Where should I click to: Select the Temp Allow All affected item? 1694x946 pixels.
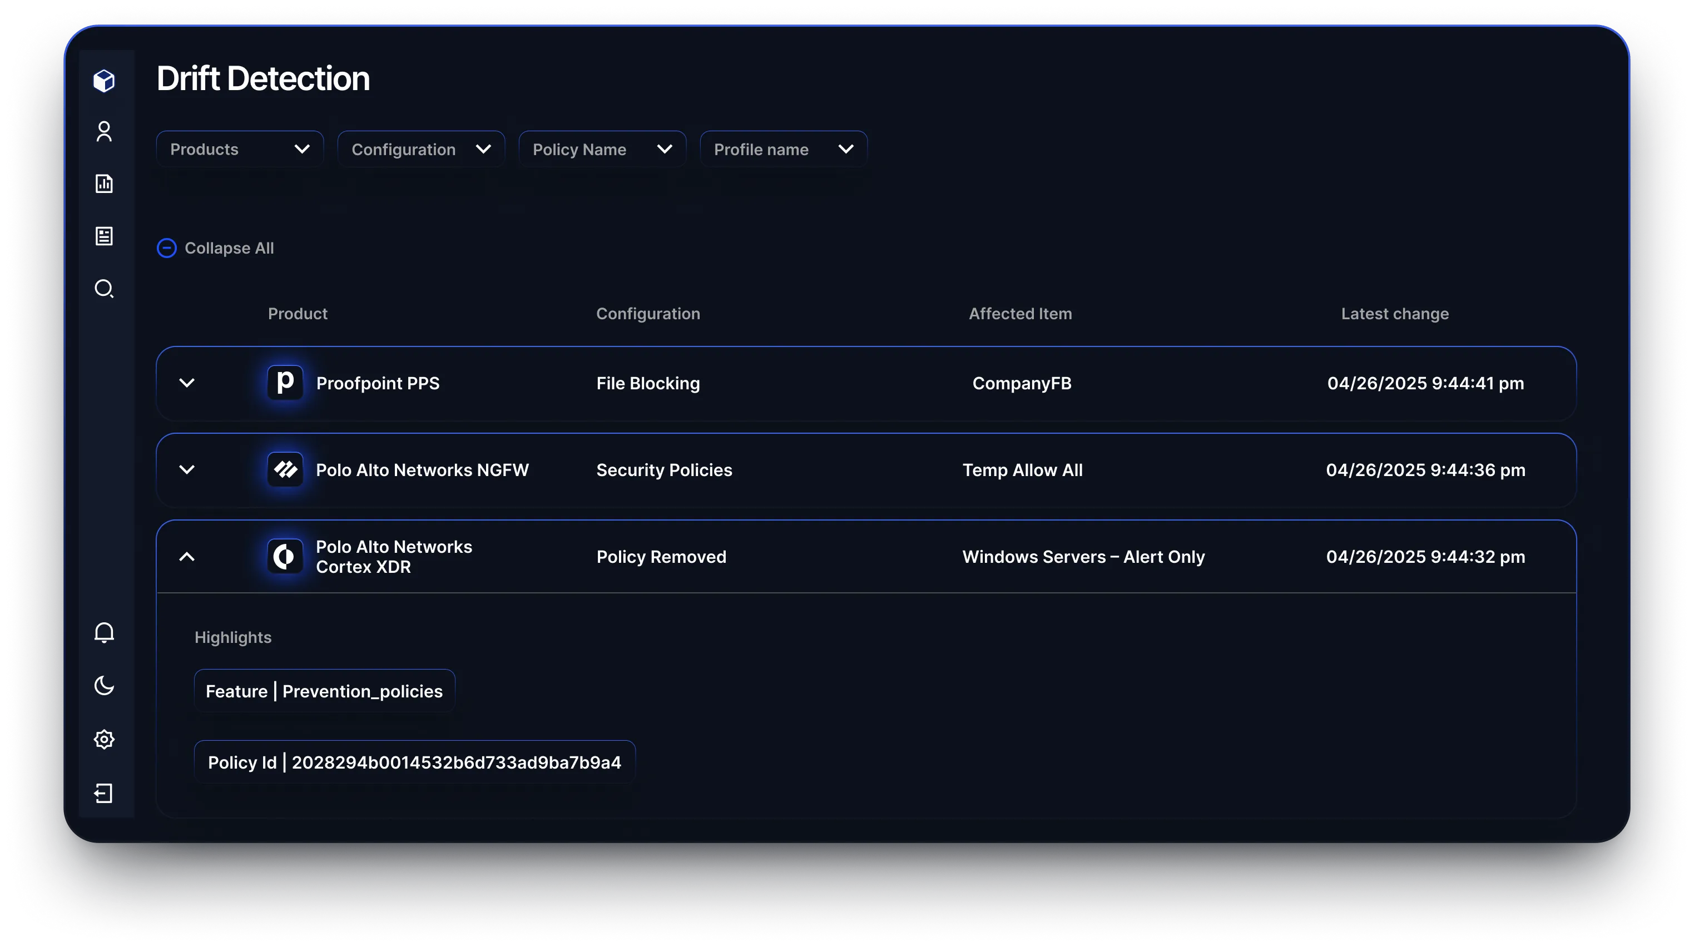pyautogui.click(x=1022, y=469)
